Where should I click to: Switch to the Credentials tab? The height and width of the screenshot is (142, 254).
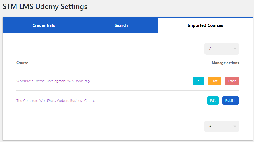pos(44,25)
